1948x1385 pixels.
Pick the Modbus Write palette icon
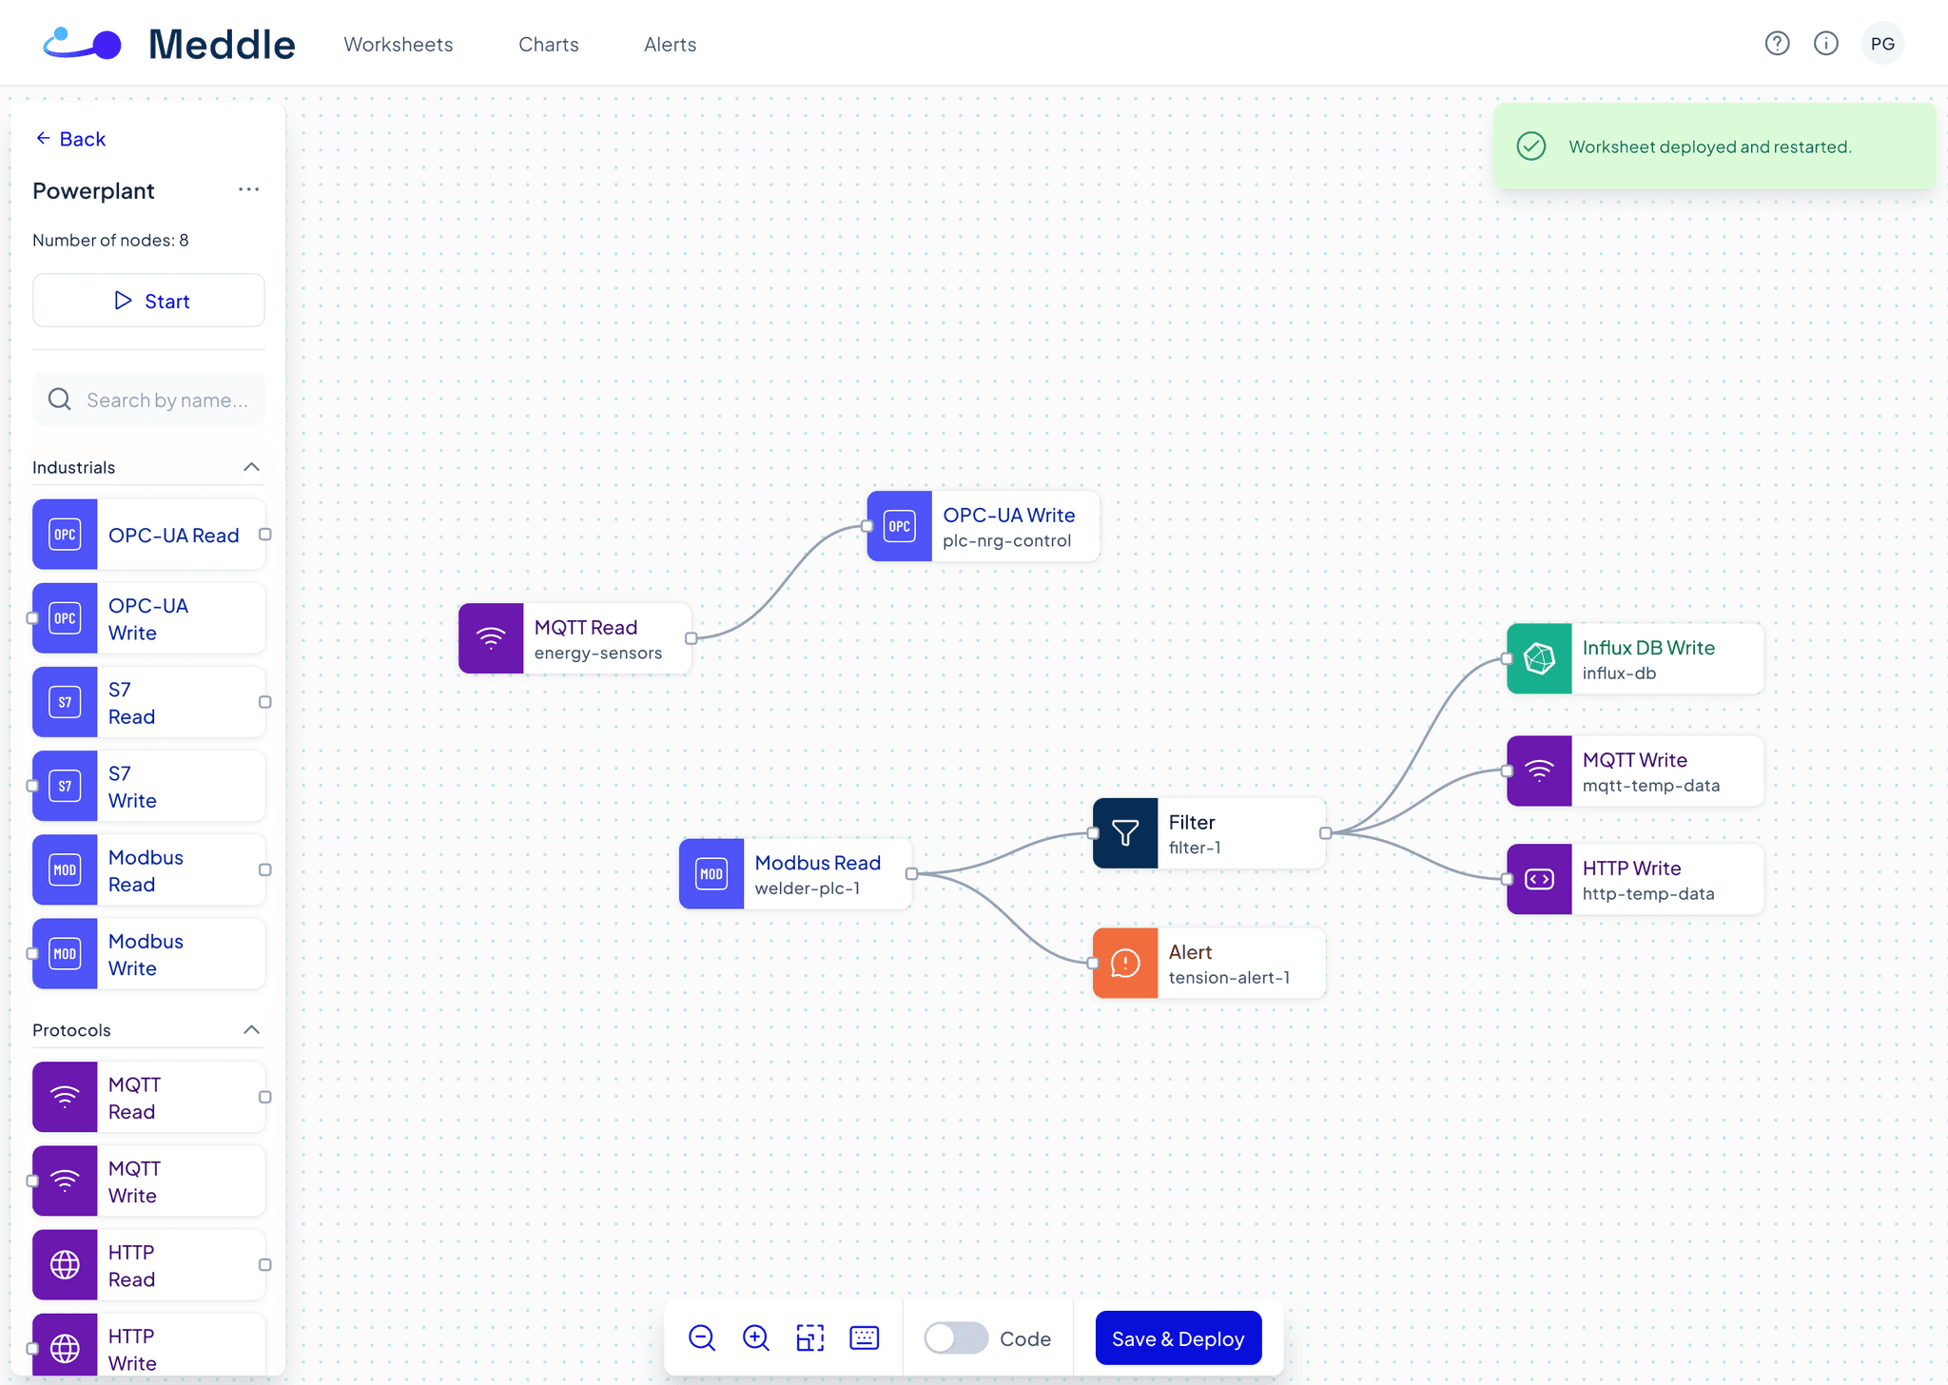pyautogui.click(x=65, y=953)
